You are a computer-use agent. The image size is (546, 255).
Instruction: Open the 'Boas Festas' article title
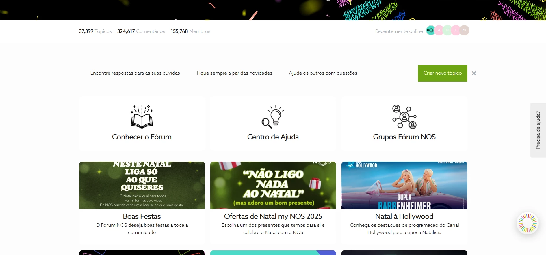coord(142,216)
